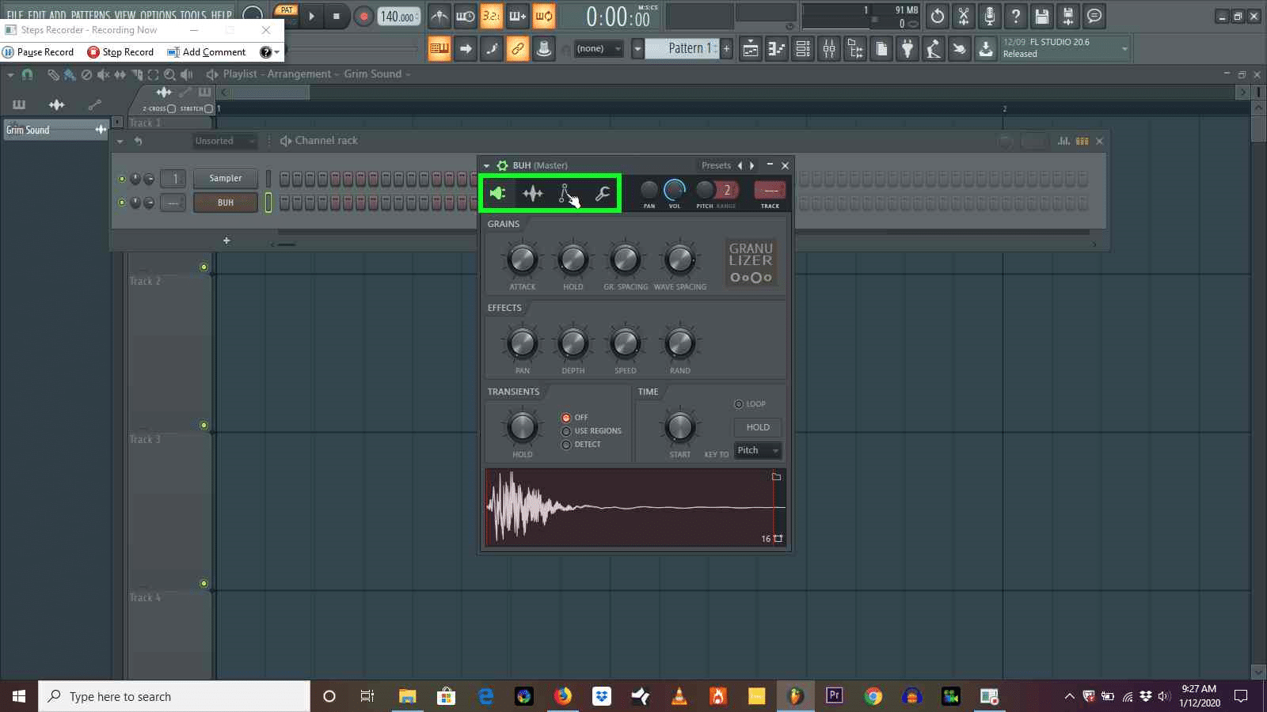Click the question mark help icon in FL Studio
Viewport: 1267px width, 712px height.
click(x=1016, y=16)
